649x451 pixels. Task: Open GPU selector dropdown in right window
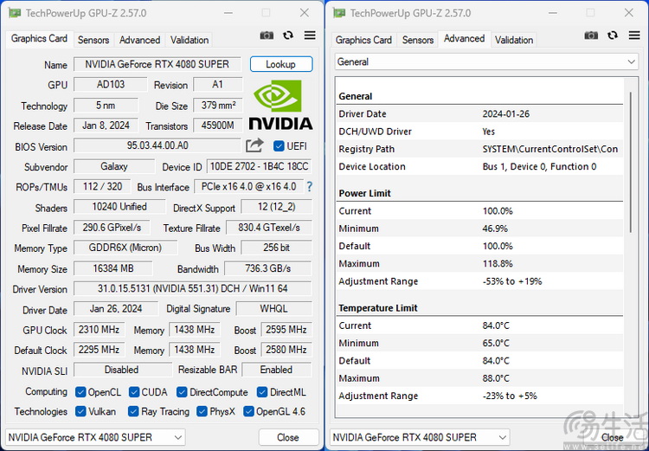[x=420, y=437]
